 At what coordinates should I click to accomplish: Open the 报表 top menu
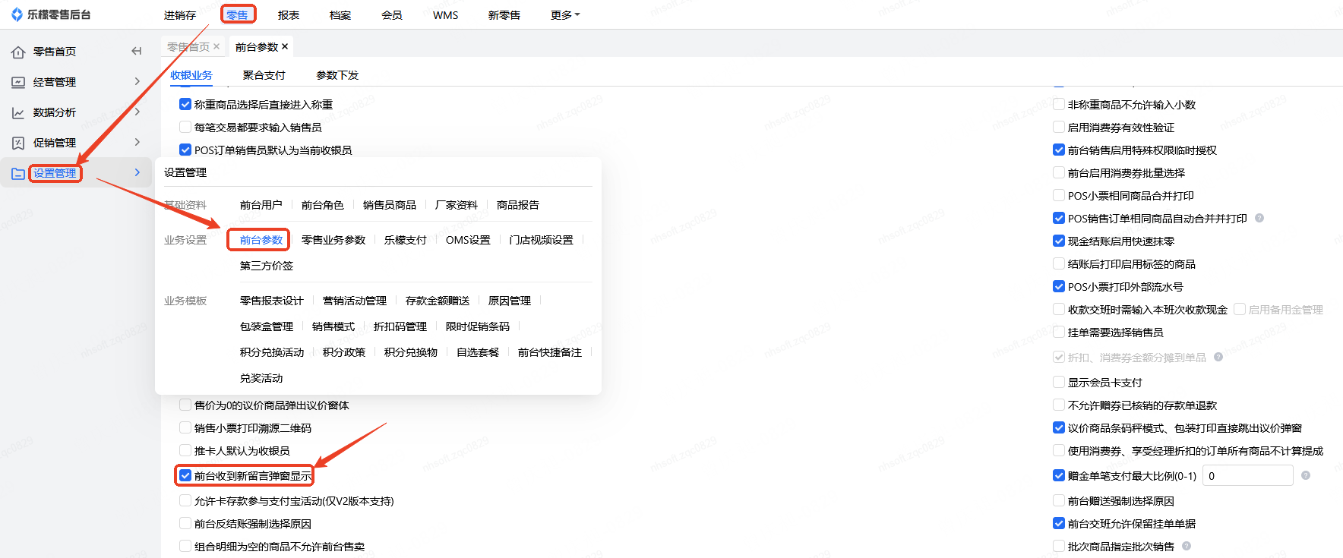(289, 15)
